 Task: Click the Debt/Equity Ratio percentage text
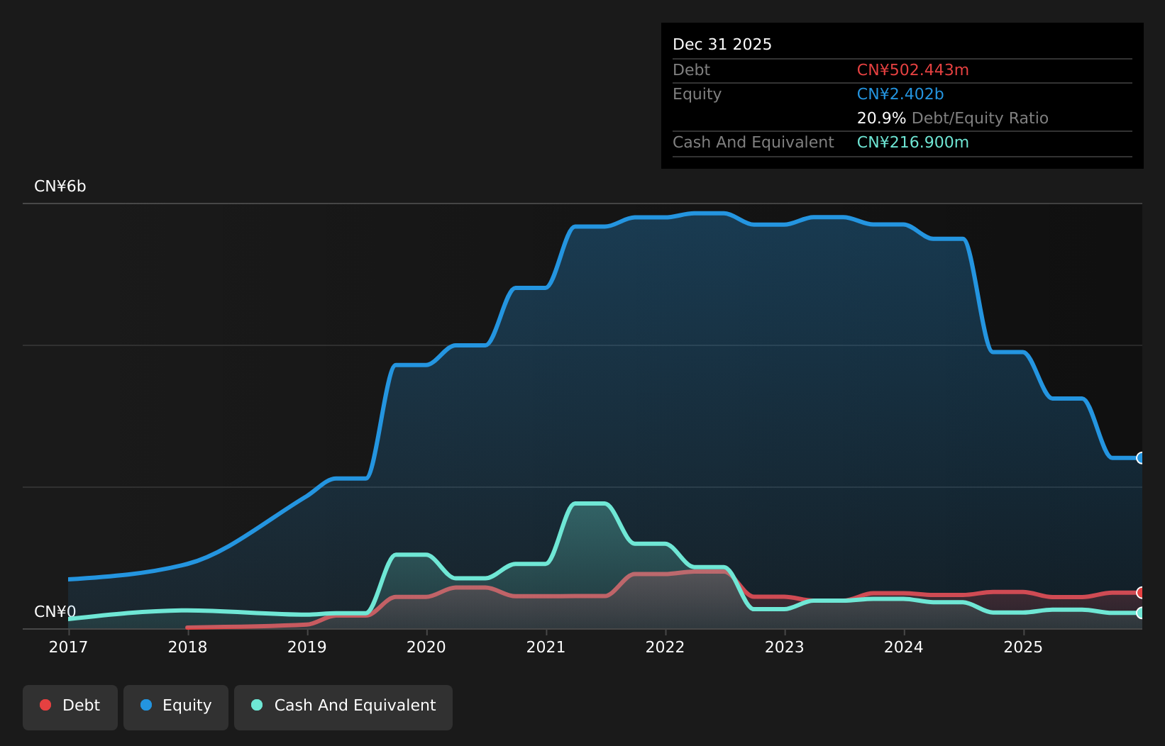pyautogui.click(x=881, y=118)
